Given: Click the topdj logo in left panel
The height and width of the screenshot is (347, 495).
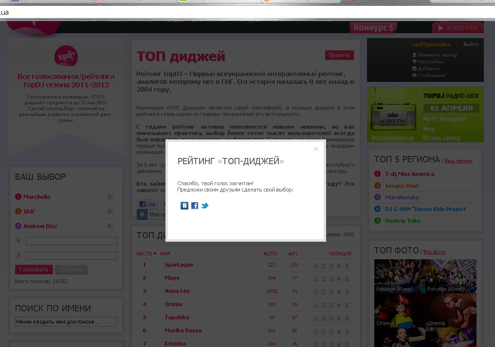Looking at the screenshot, I should pos(66,56).
